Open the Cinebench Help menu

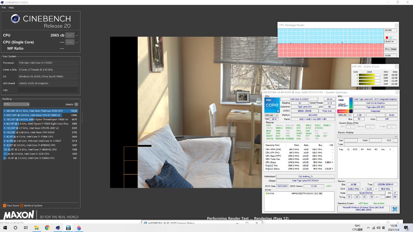tap(11, 7)
